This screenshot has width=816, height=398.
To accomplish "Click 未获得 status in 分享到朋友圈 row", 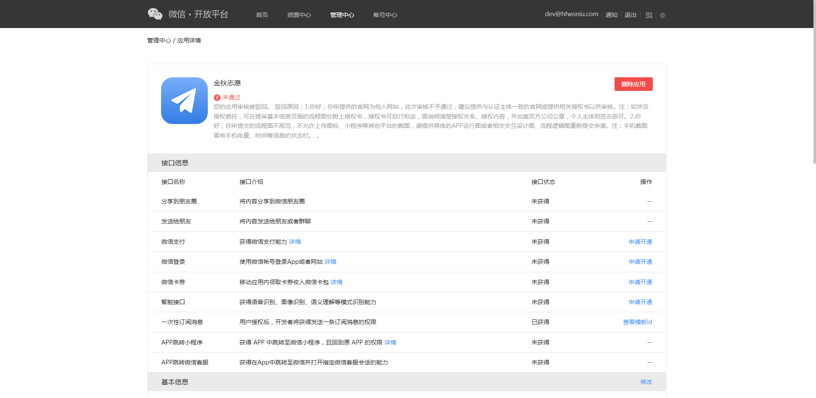I will 540,201.
